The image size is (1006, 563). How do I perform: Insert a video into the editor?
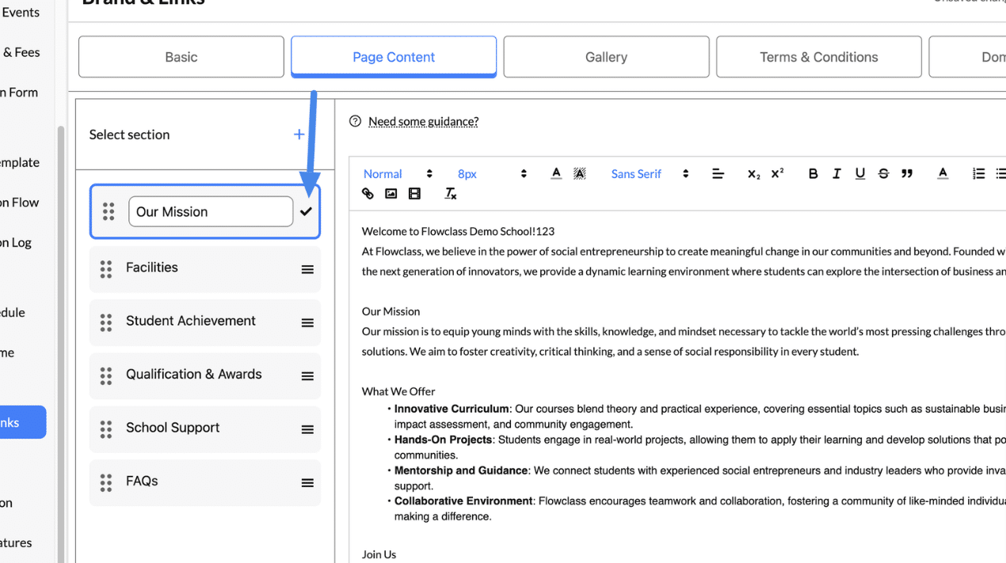(414, 193)
